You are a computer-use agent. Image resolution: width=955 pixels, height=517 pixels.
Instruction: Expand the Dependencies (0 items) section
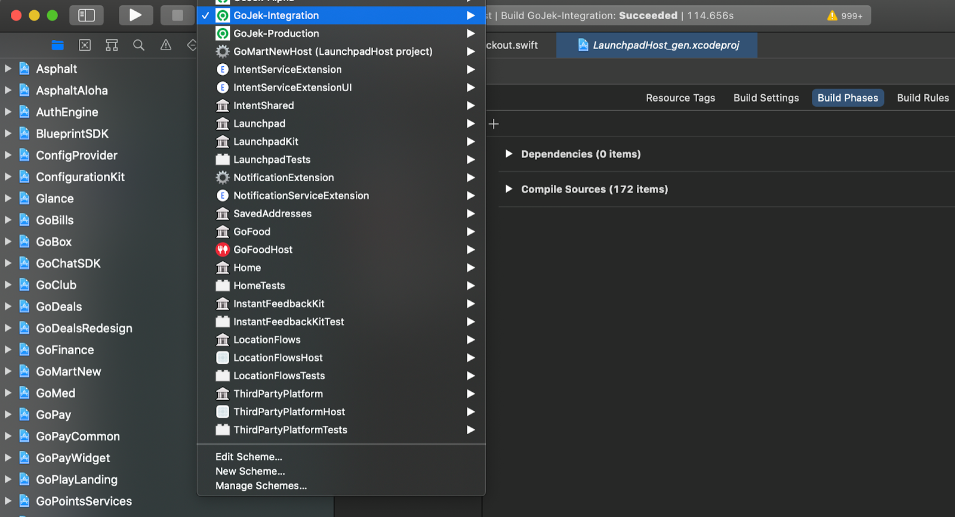509,154
